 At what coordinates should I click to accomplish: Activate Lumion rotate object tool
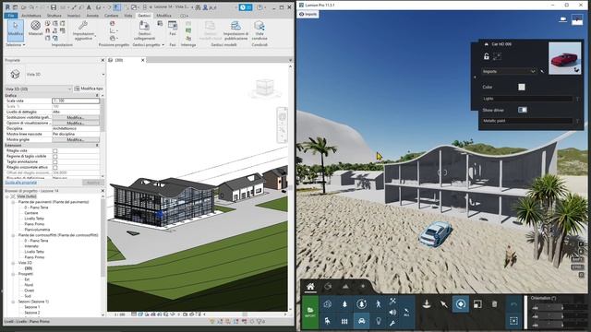coord(461,304)
